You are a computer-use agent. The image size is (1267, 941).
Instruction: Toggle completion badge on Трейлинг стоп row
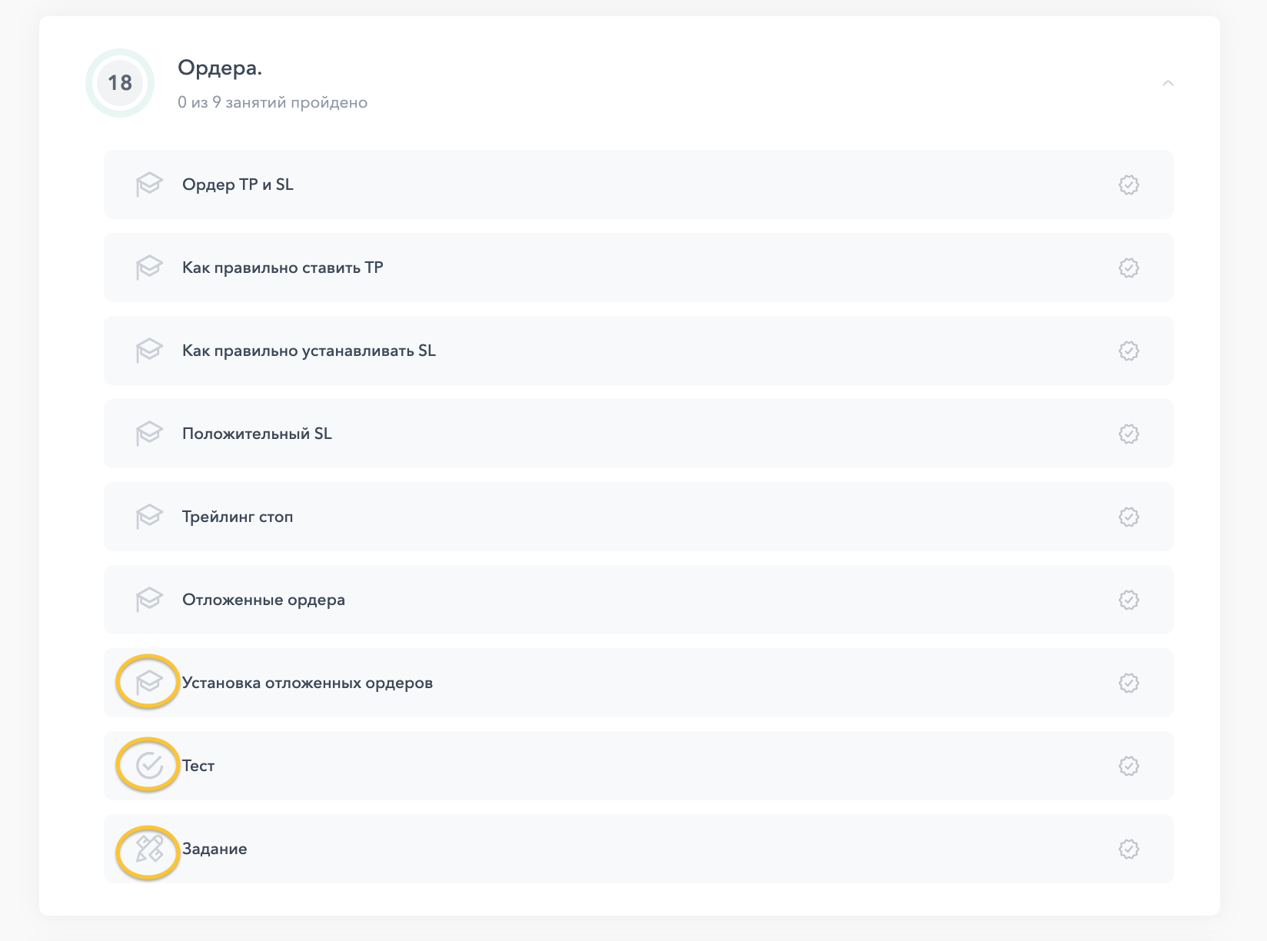click(x=1128, y=517)
